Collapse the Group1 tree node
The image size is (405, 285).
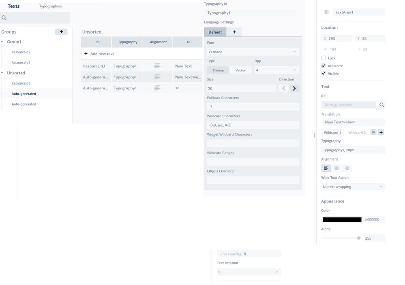[x=2, y=42]
